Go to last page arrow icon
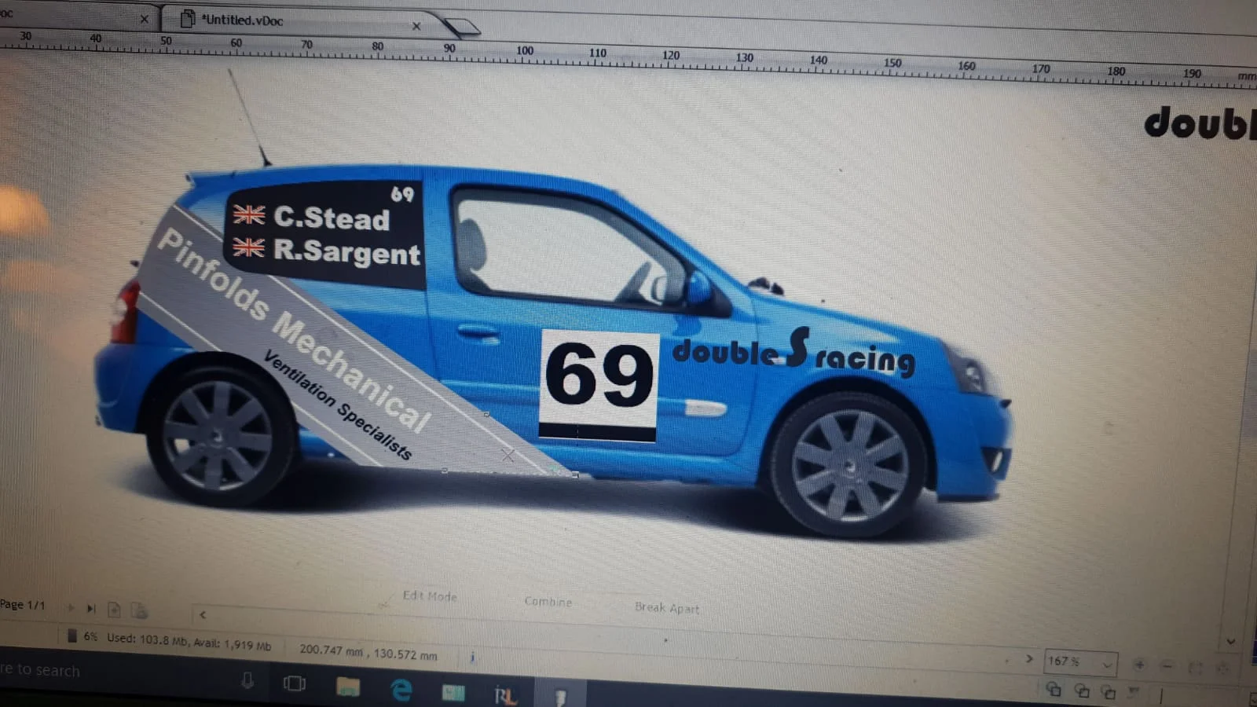 91,609
